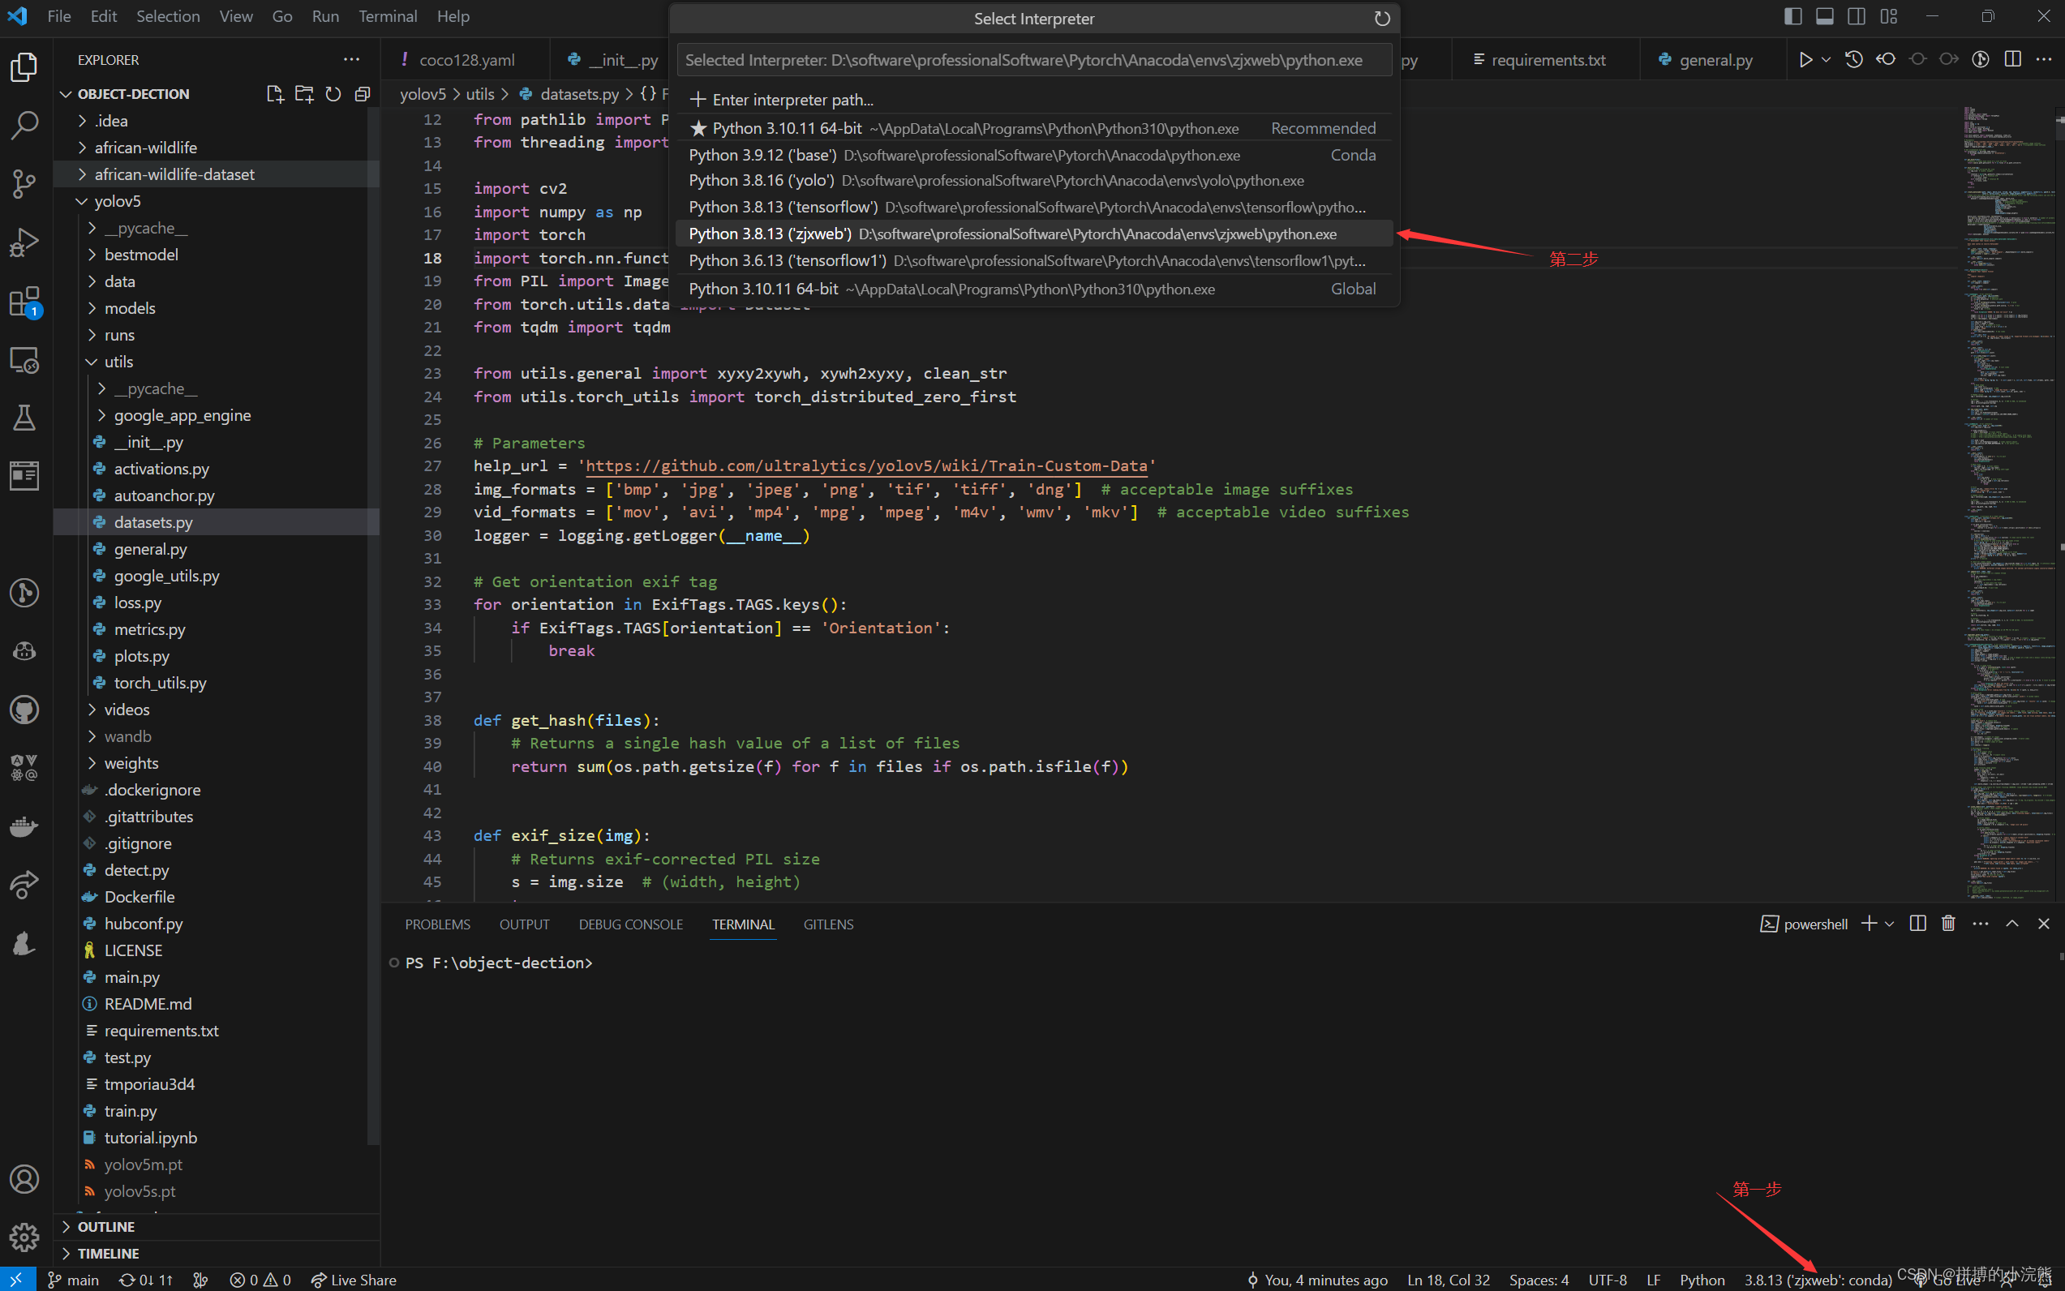Open Extensions view with update badge
This screenshot has width=2065, height=1291.
24,302
